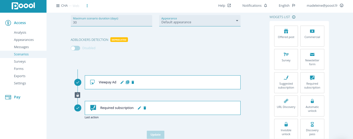Open the Forms section
Image resolution: width=353 pixels, height=139 pixels.
(x=19, y=69)
